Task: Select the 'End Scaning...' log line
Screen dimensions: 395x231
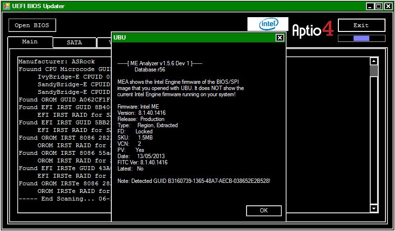Action: tap(65, 199)
